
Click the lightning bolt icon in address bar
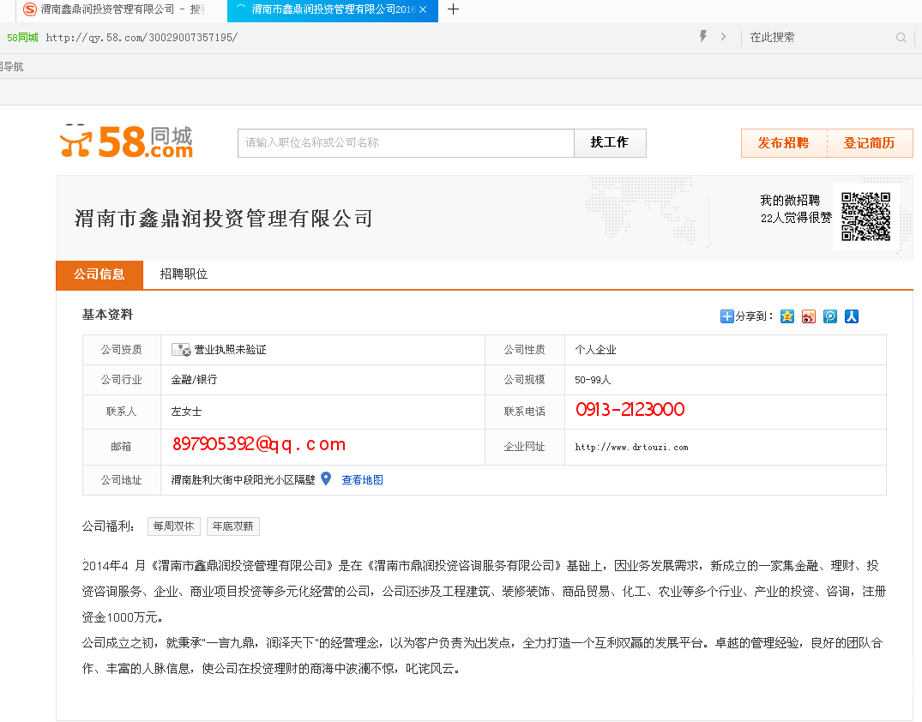tap(703, 37)
